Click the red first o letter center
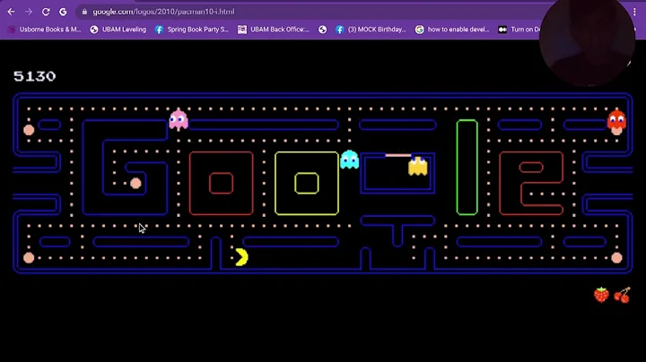The image size is (646, 362). [x=222, y=183]
